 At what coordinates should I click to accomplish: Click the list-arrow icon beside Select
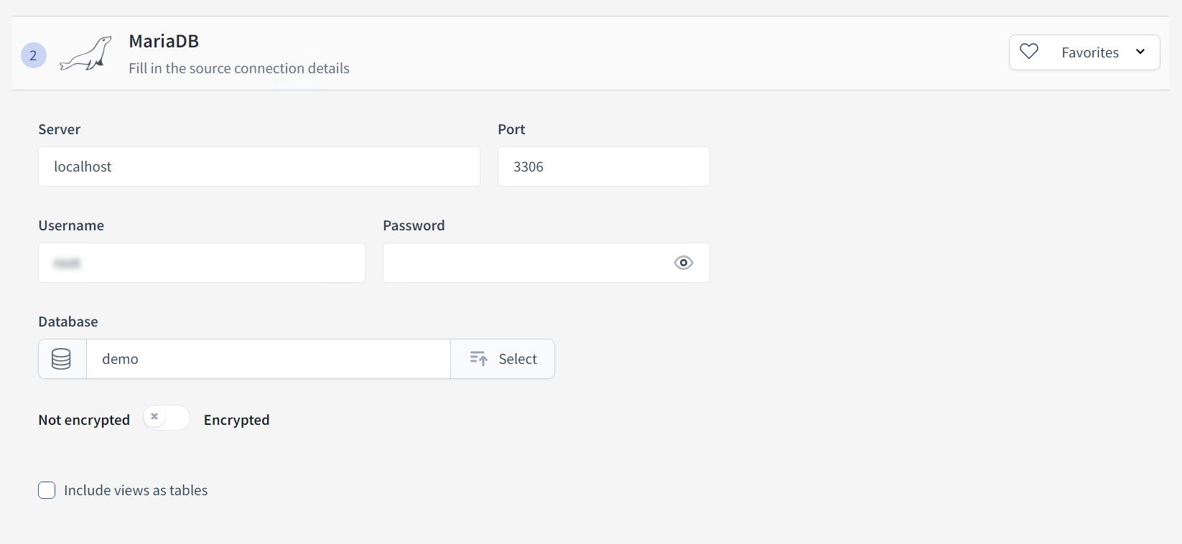[479, 359]
